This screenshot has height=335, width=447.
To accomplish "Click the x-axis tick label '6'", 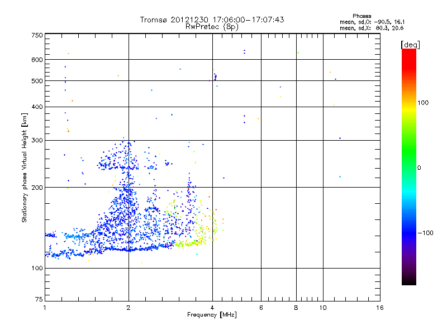I will [x=261, y=308].
